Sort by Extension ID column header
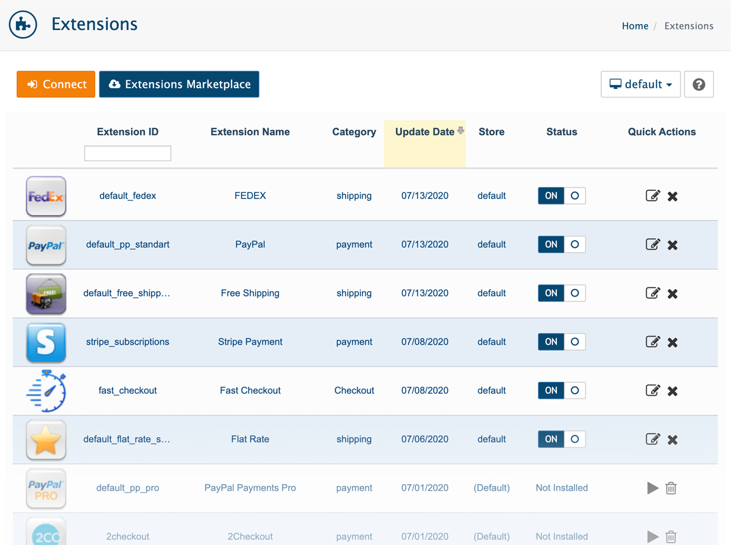Viewport: 731px width, 545px height. pyautogui.click(x=128, y=132)
